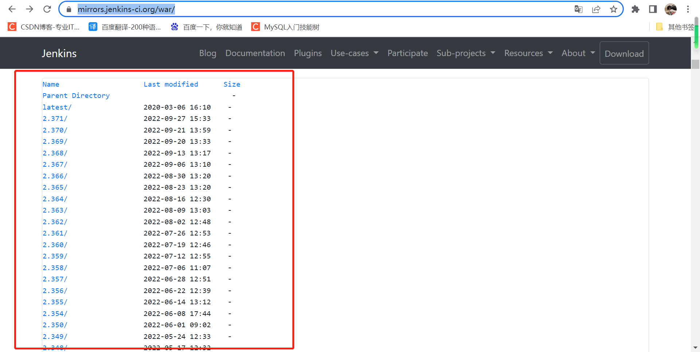Open Chrome three-dot menu
This screenshot has height=352, width=700.
(688, 9)
